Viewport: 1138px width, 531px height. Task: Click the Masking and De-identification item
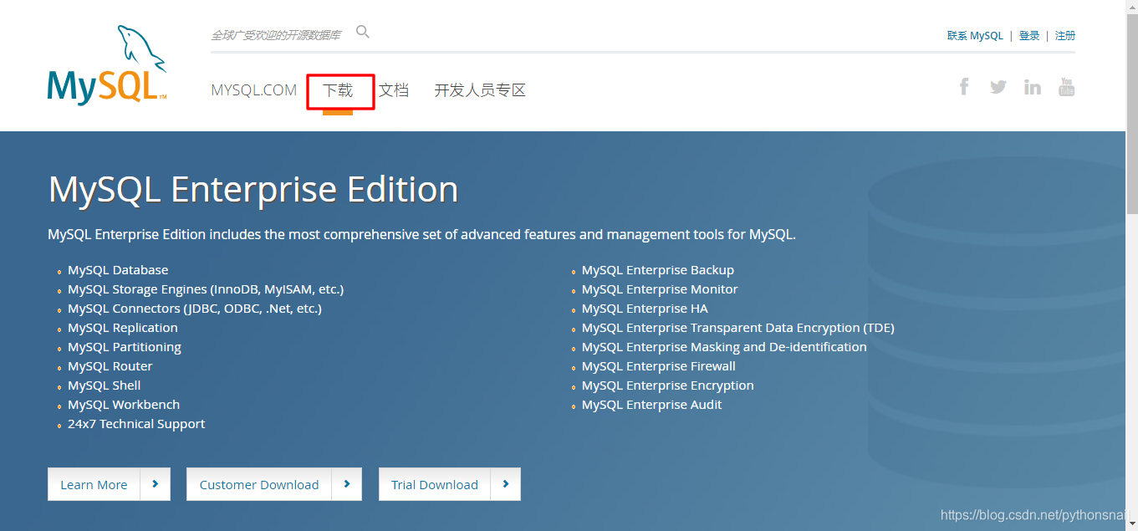point(724,347)
